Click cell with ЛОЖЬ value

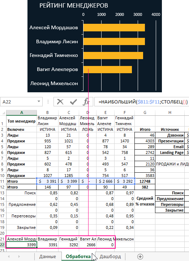[88, 129]
